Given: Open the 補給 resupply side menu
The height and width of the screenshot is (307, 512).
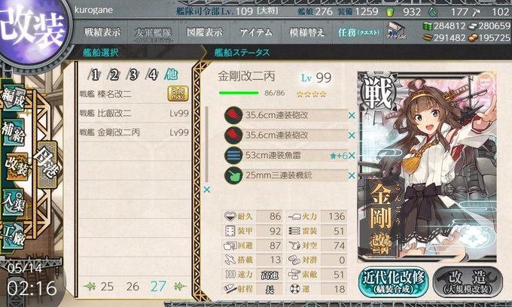Looking at the screenshot, I should [14, 132].
